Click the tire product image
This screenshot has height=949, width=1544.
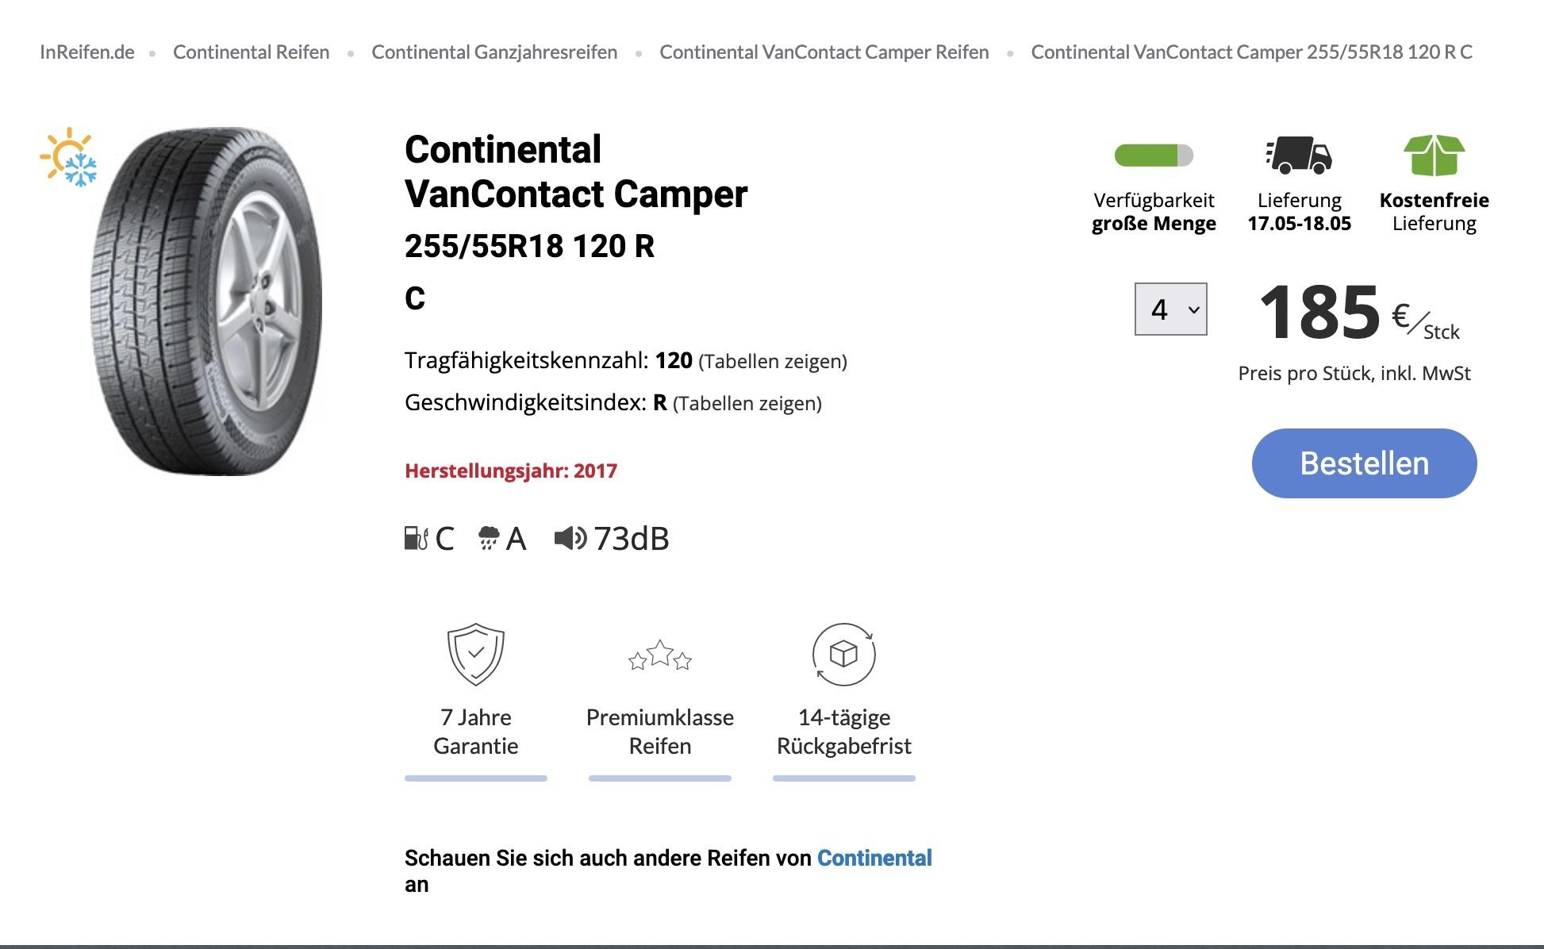[x=208, y=302]
